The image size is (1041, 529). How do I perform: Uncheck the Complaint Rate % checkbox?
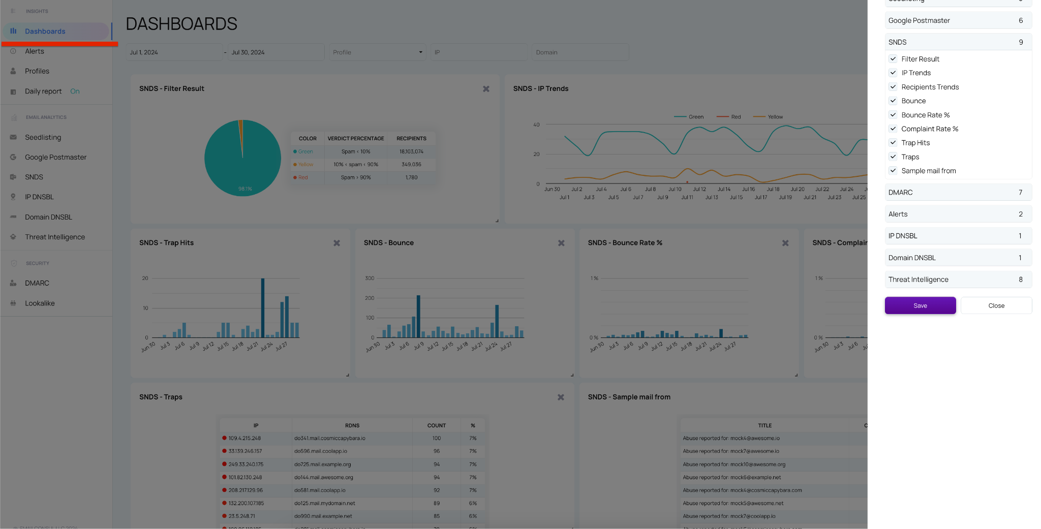893,129
